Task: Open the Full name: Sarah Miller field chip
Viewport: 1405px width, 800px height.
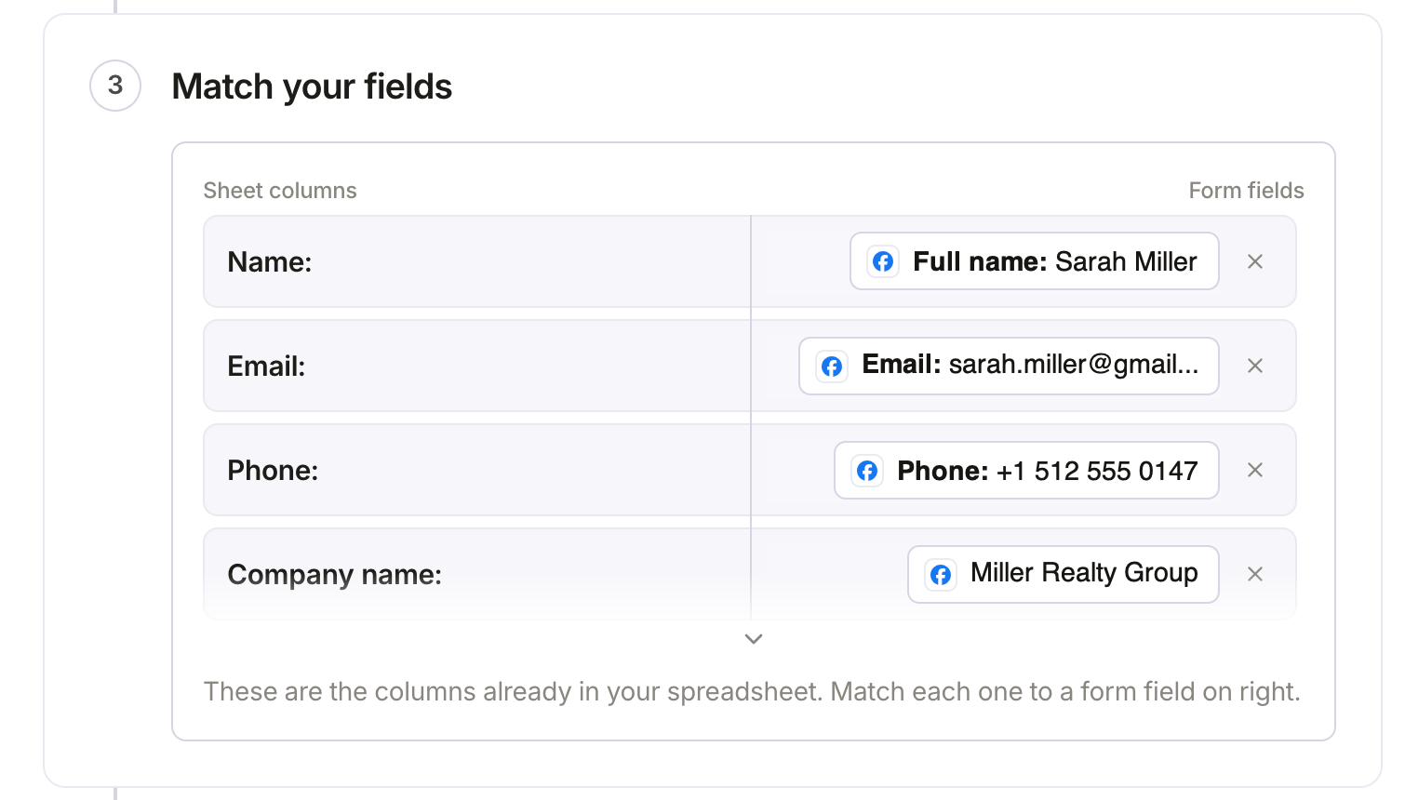Action: (x=1035, y=261)
